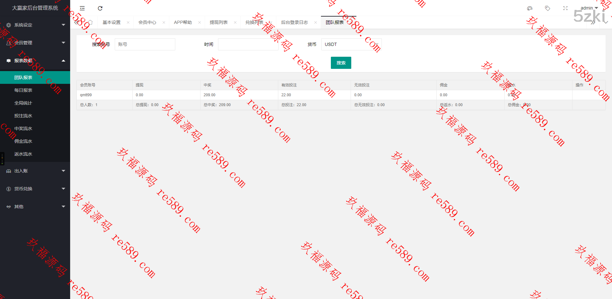The image size is (612, 299).
Task: Click the home tab icon
Action: click(x=90, y=22)
